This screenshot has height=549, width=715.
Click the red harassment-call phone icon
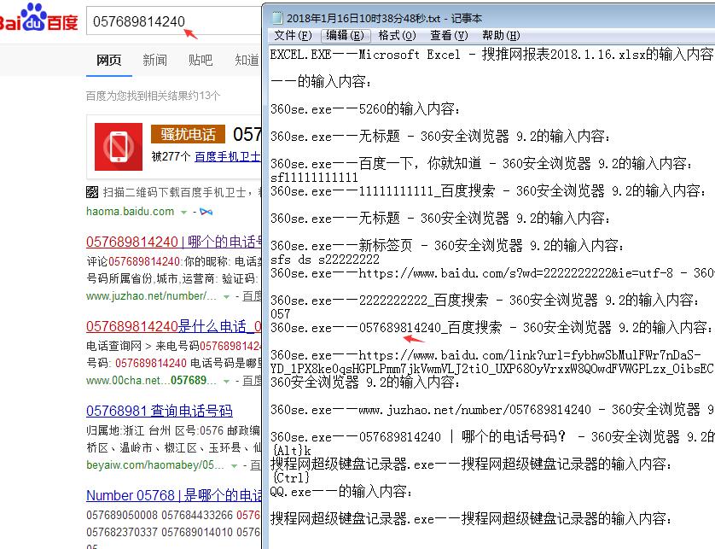tap(119, 147)
